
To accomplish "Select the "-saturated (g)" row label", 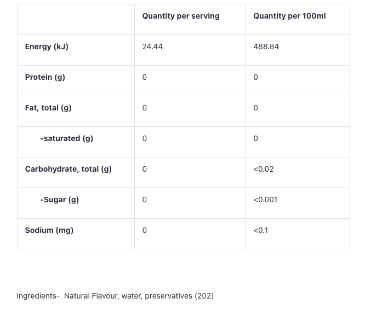I will (x=66, y=138).
